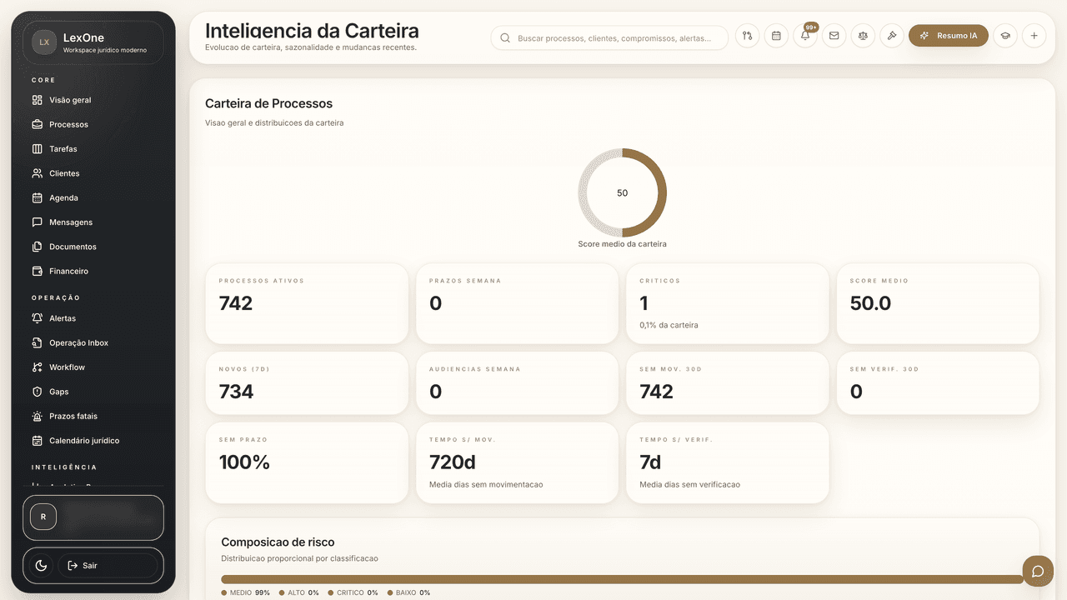Open the envelope messages icon
Screen dimensions: 1067x600
tap(834, 36)
